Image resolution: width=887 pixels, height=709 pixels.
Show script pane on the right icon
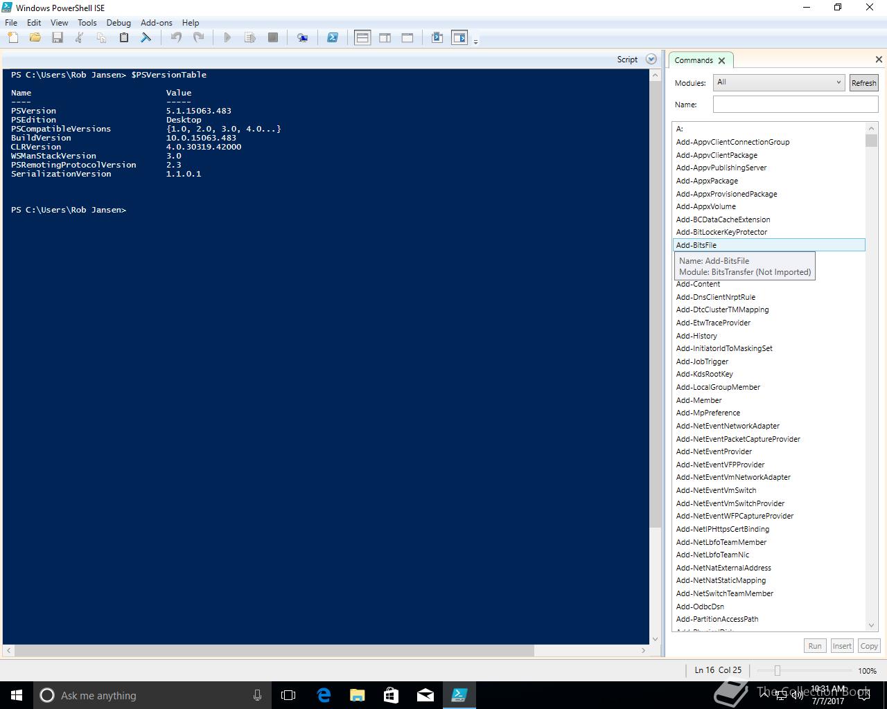coord(385,38)
